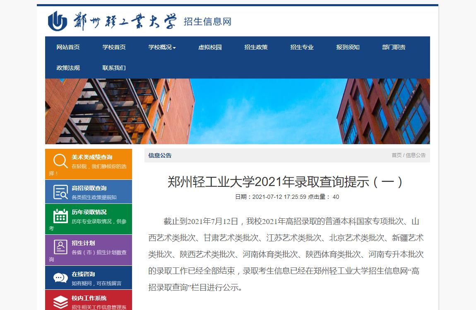The image size is (476, 310).
Task: Click the university emblem logo icon
Action: (58, 21)
